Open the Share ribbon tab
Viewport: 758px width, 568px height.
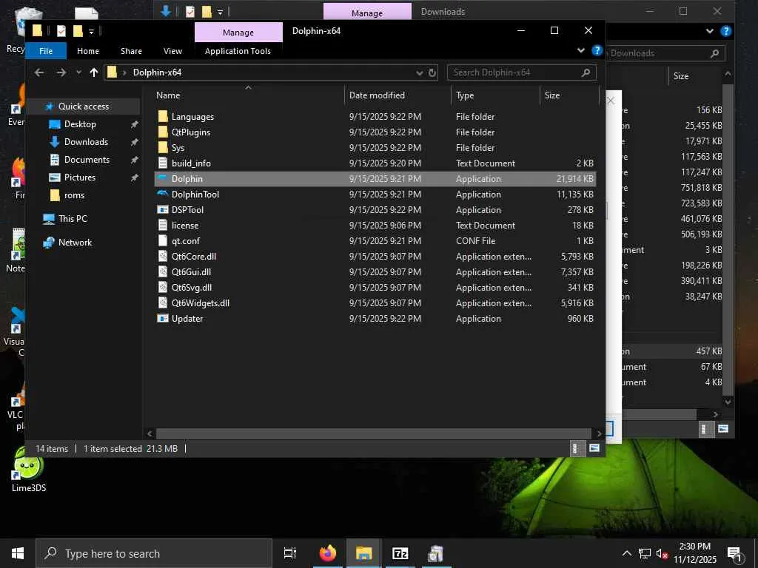pyautogui.click(x=132, y=51)
